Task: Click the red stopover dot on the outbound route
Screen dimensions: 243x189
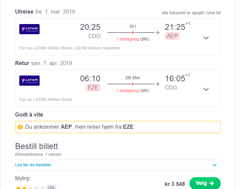Action: [133, 33]
